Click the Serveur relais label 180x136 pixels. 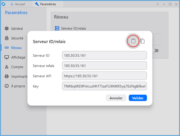coord(44,66)
